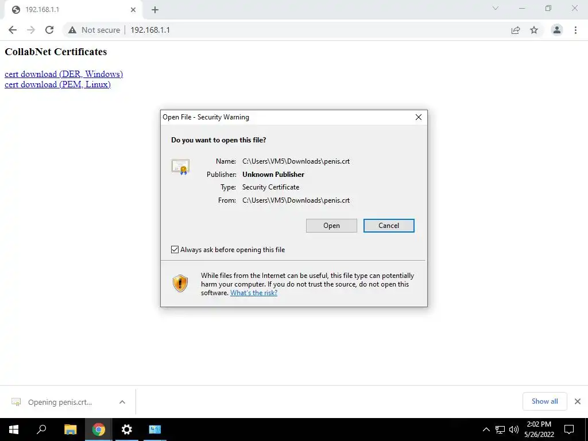Viewport: 588px width, 441px height.
Task: Click Cancel in the Security Warning dialog
Action: coord(389,226)
